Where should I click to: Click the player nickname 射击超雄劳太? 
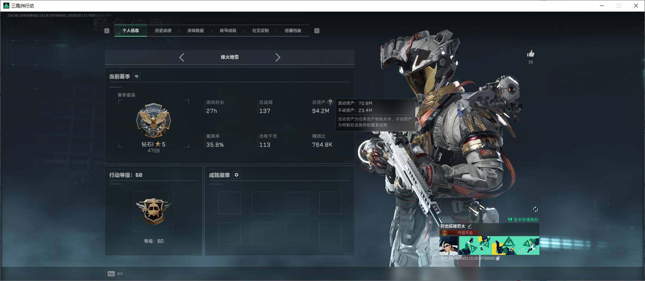[452, 226]
